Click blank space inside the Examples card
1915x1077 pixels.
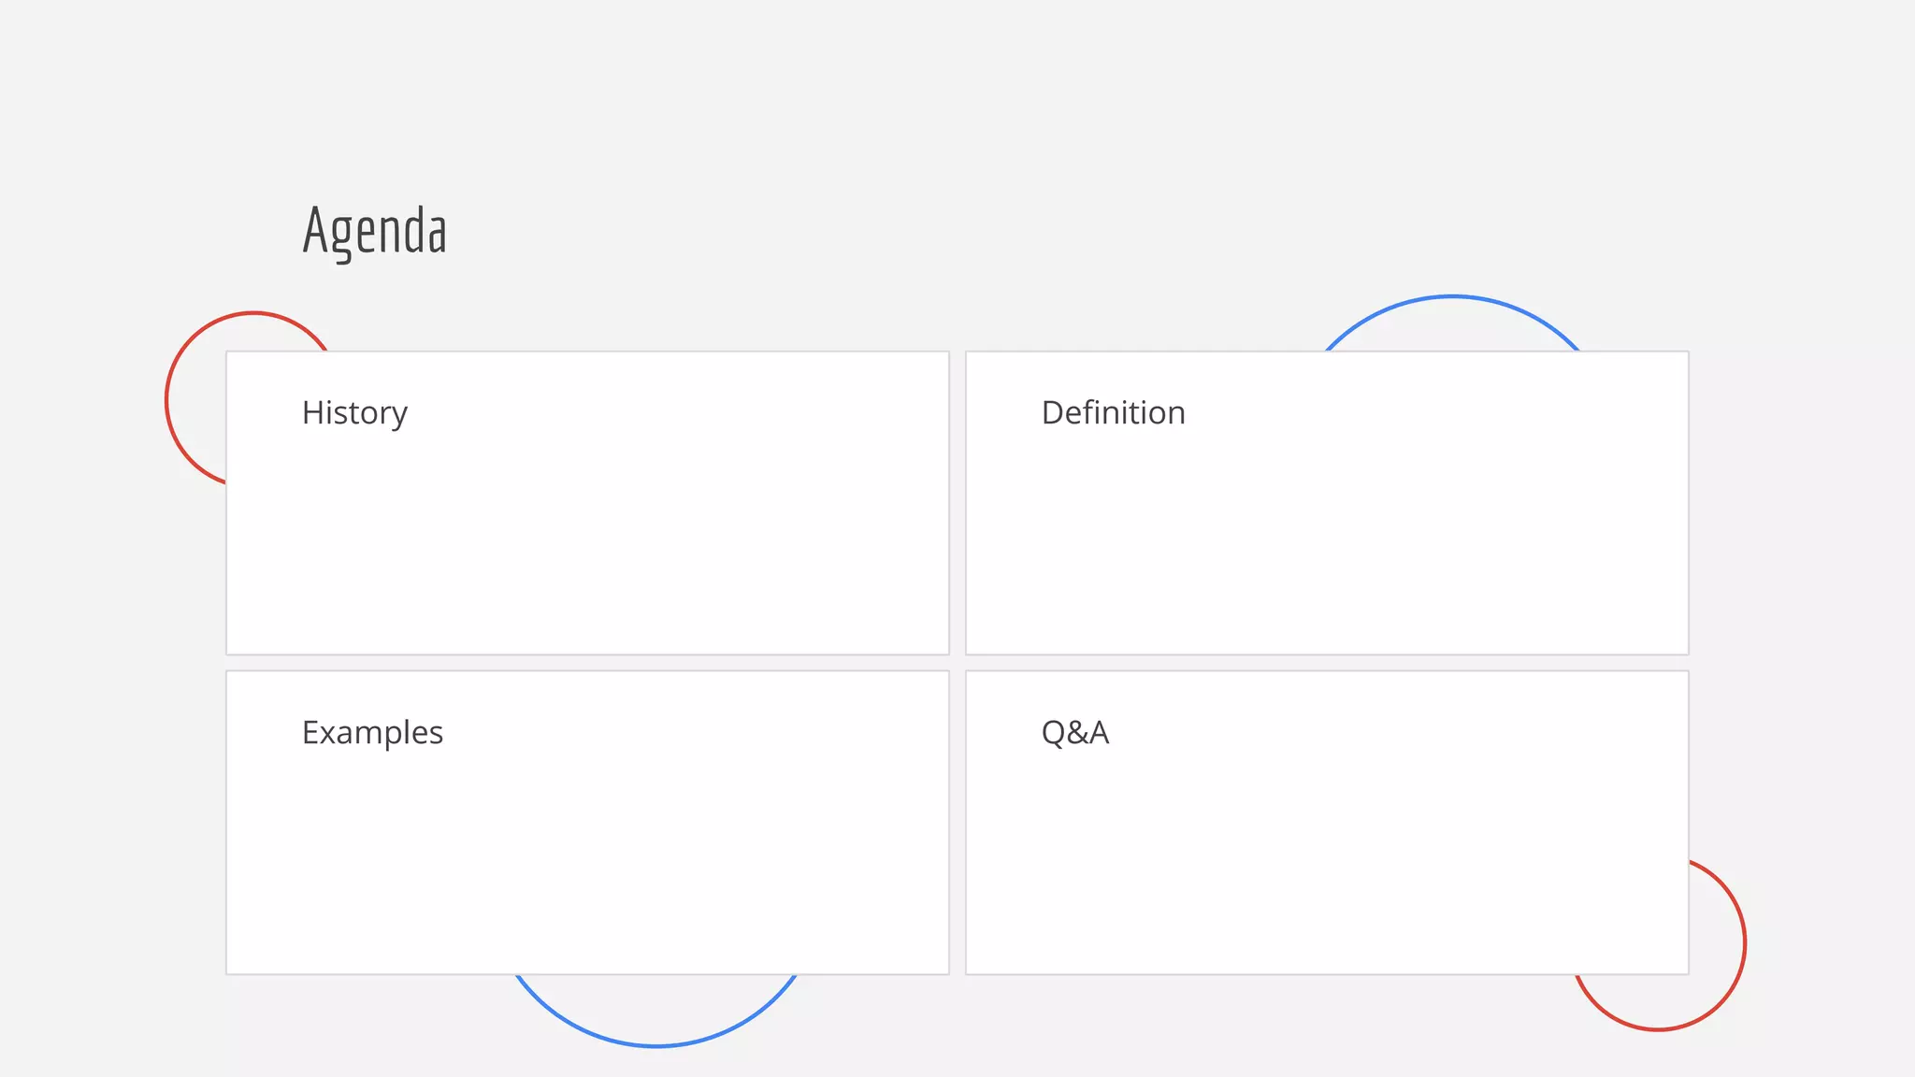click(x=587, y=860)
